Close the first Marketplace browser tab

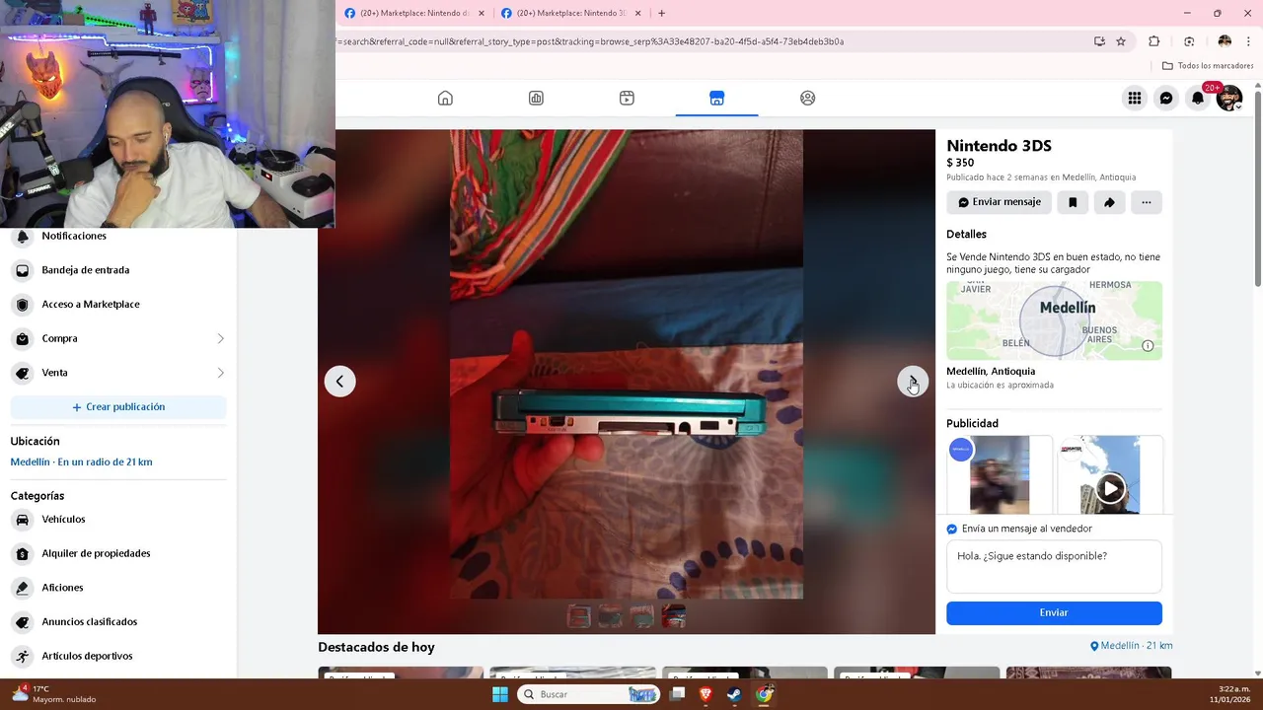[x=482, y=13]
